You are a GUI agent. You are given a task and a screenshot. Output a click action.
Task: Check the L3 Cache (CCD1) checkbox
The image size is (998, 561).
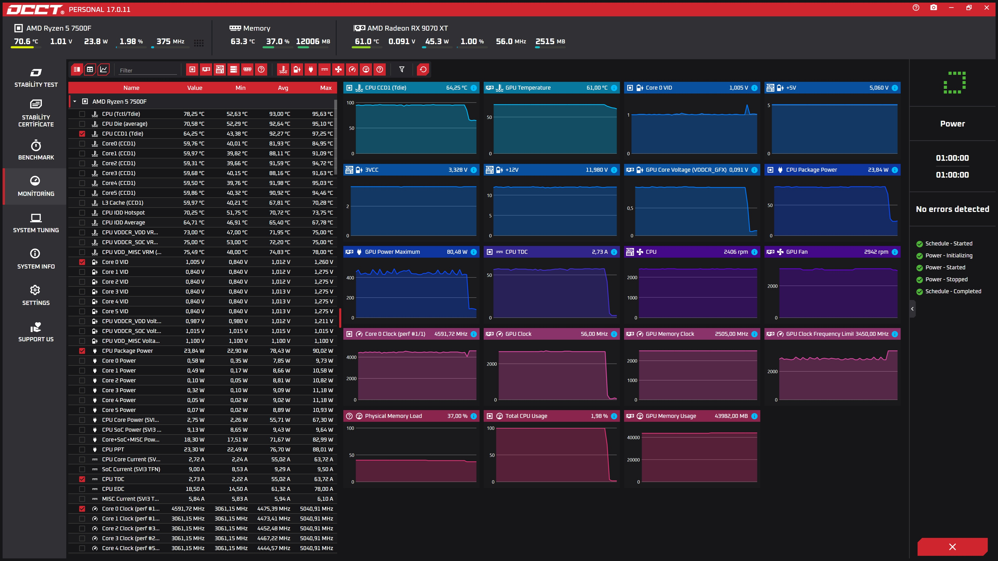point(82,203)
